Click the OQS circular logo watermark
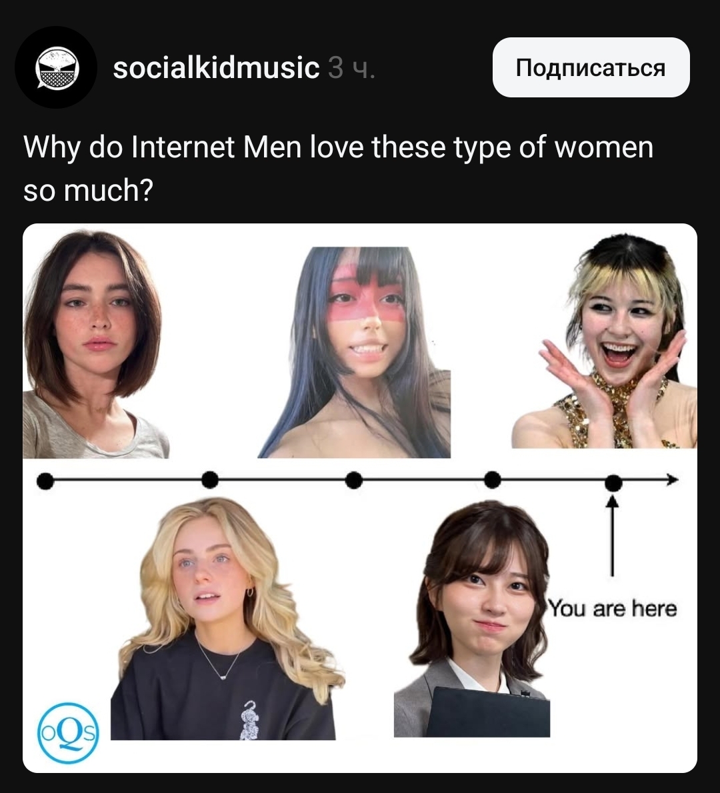The image size is (720, 793). (68, 732)
